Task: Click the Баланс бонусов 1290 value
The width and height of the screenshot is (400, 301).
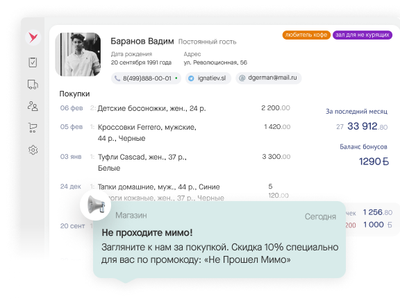Action: pos(374,162)
